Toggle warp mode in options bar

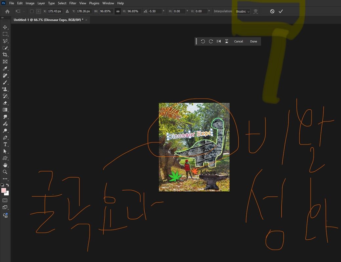pos(255,11)
